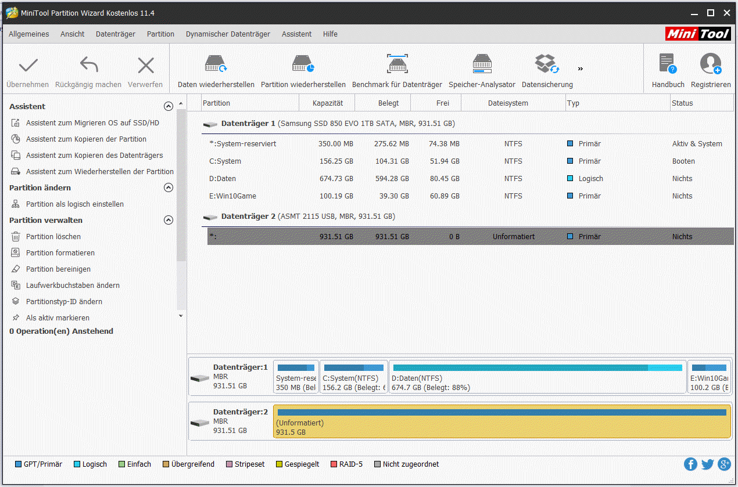
Task: Open Partition wiederherstellen tool
Action: pos(303,64)
